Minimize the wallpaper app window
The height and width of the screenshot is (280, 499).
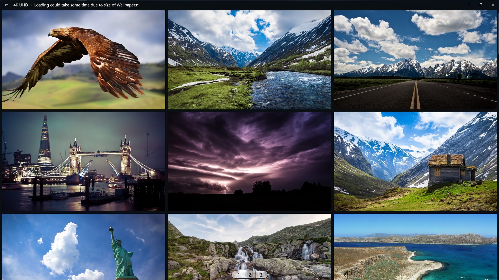(469, 5)
